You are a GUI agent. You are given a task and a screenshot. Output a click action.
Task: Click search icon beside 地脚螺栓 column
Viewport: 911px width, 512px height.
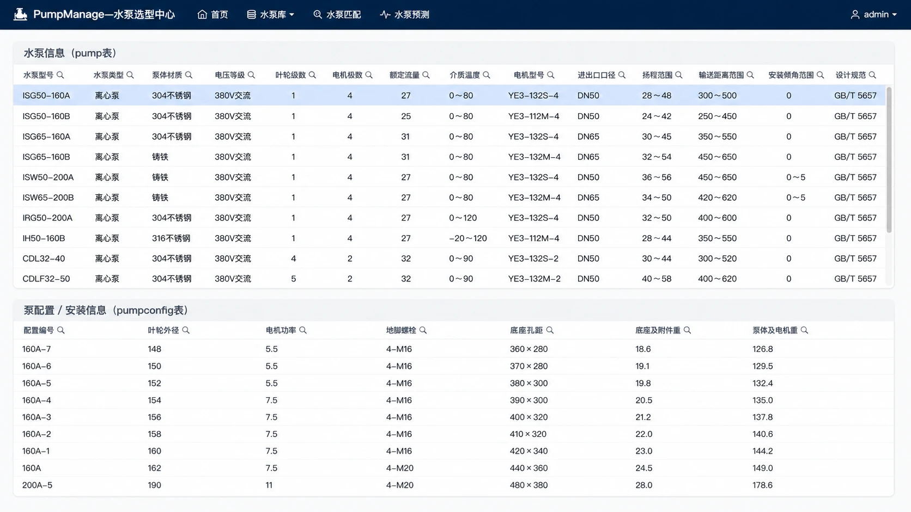(x=423, y=330)
